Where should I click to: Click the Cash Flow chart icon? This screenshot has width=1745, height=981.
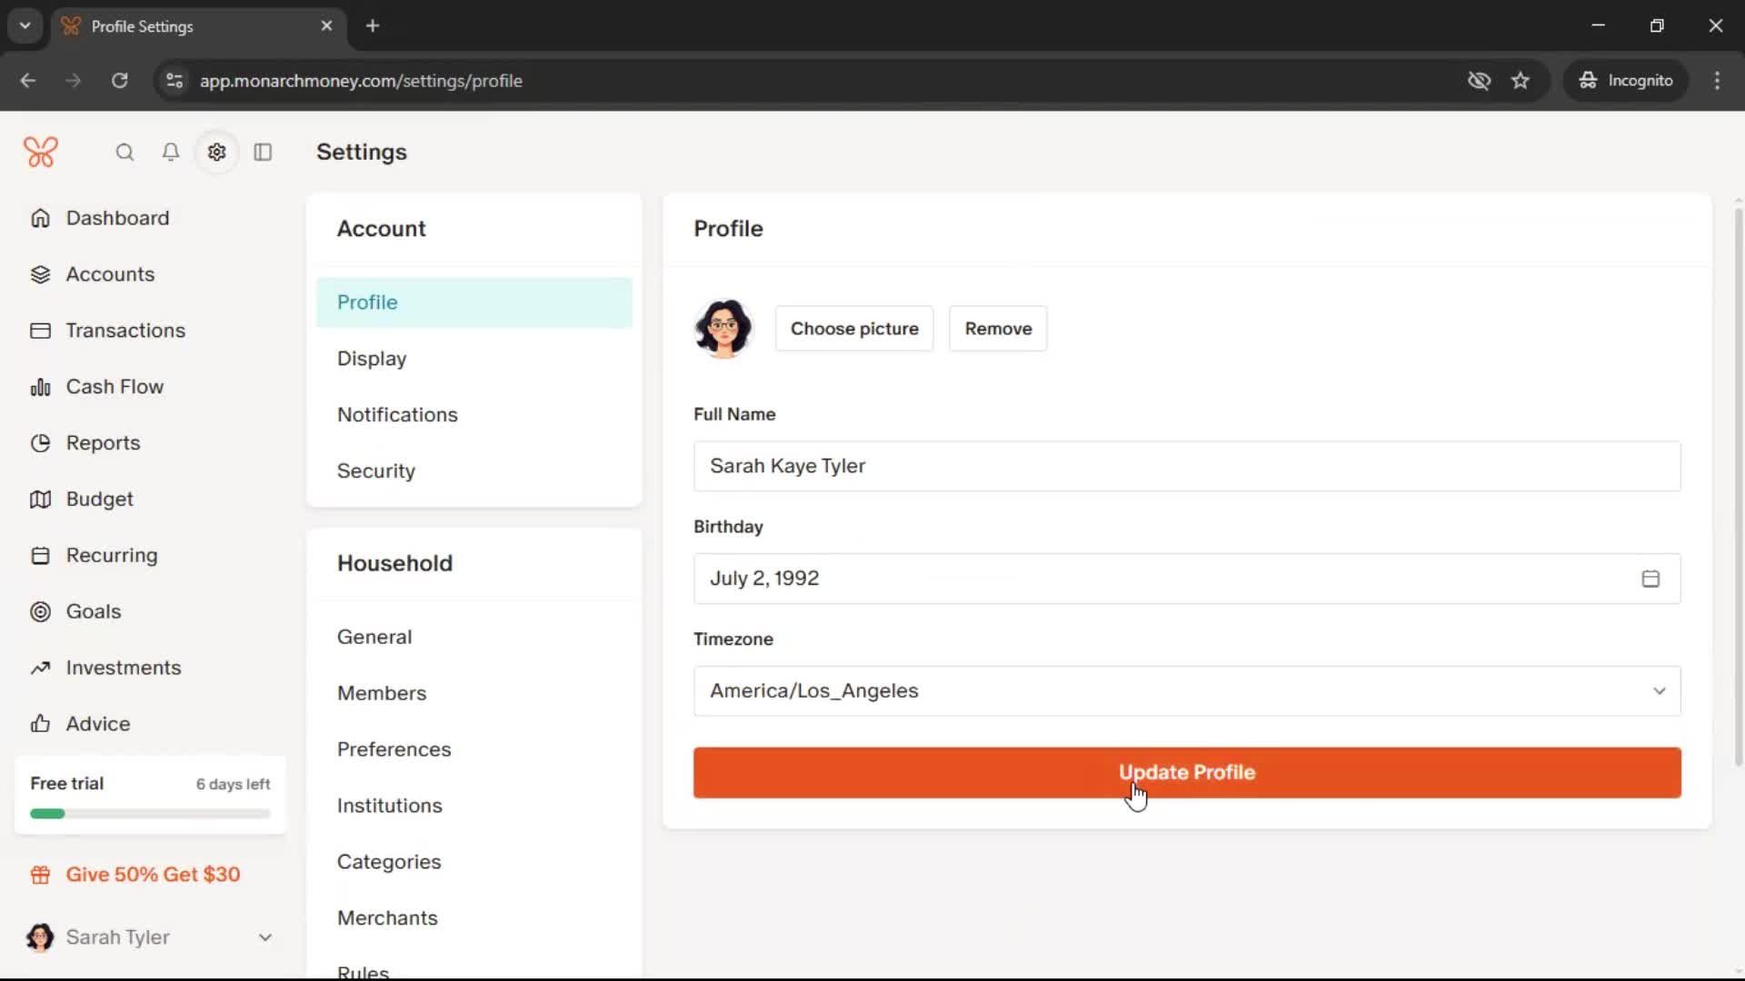40,388
